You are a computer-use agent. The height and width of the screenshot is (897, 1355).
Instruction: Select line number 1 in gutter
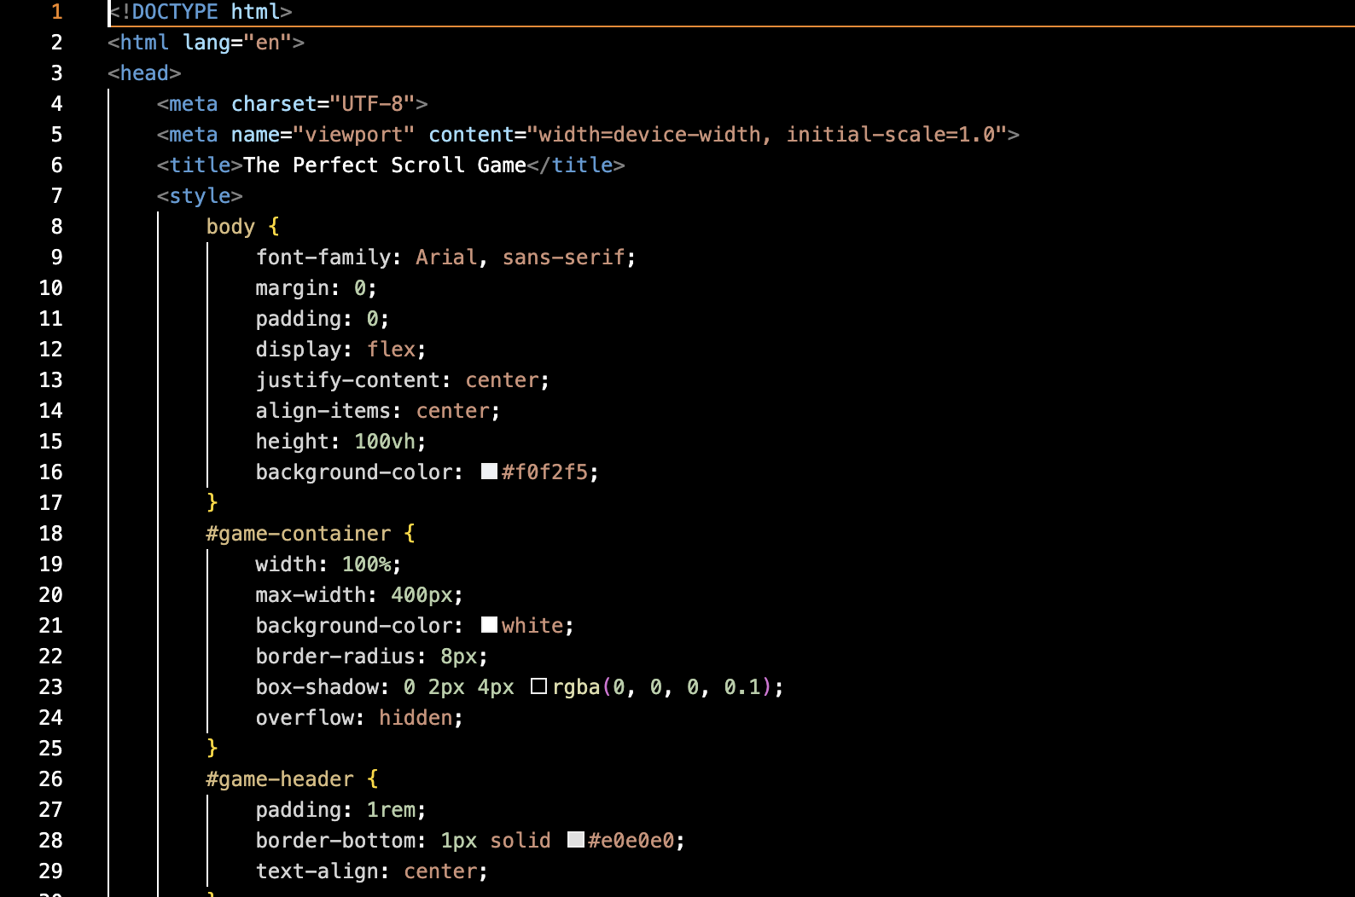pyautogui.click(x=56, y=12)
